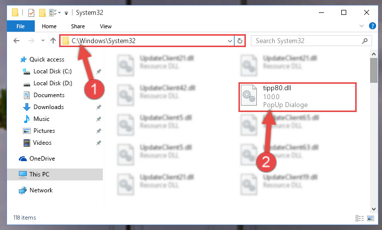Open the Help question mark icon
Image resolution: width=382 pixels, height=230 pixels.
pyautogui.click(x=372, y=26)
